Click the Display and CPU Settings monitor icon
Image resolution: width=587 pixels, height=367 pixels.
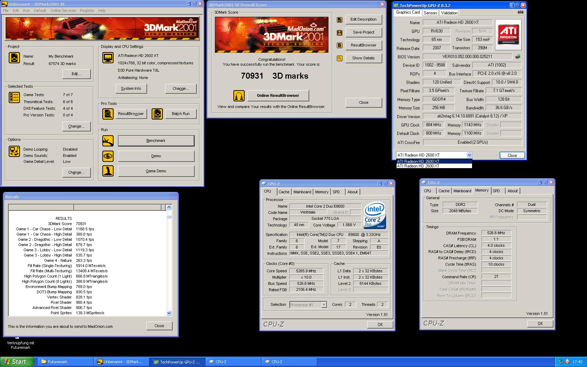tap(108, 58)
